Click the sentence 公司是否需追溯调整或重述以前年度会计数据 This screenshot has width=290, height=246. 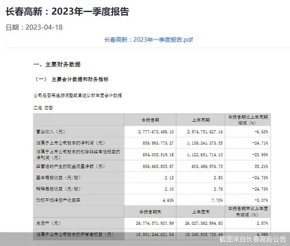coord(77,95)
